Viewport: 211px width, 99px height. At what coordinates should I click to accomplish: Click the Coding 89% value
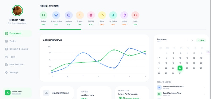pyautogui.click(x=43, y=25)
